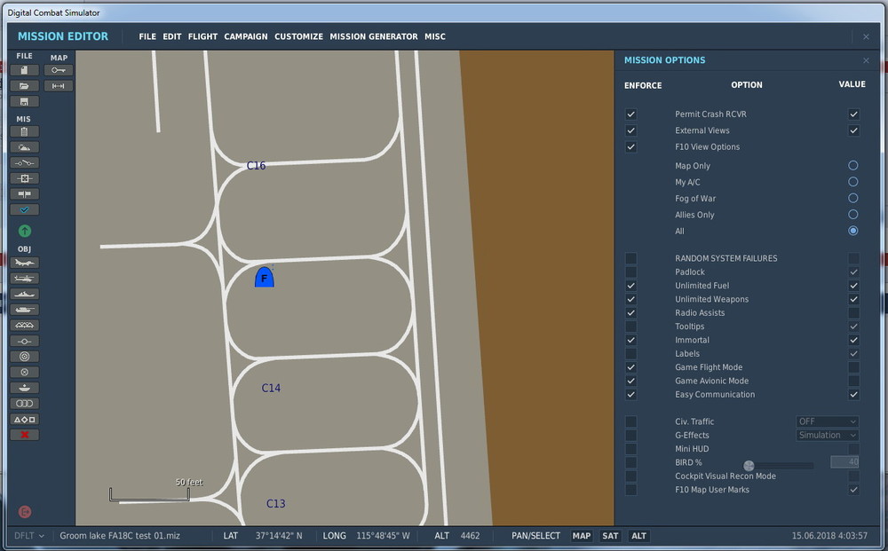This screenshot has height=551, width=888.
Task: Select the ship group tool
Action: click(24, 295)
